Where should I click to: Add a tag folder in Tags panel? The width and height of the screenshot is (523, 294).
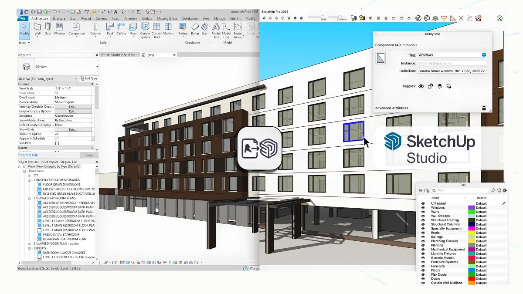tap(427, 190)
